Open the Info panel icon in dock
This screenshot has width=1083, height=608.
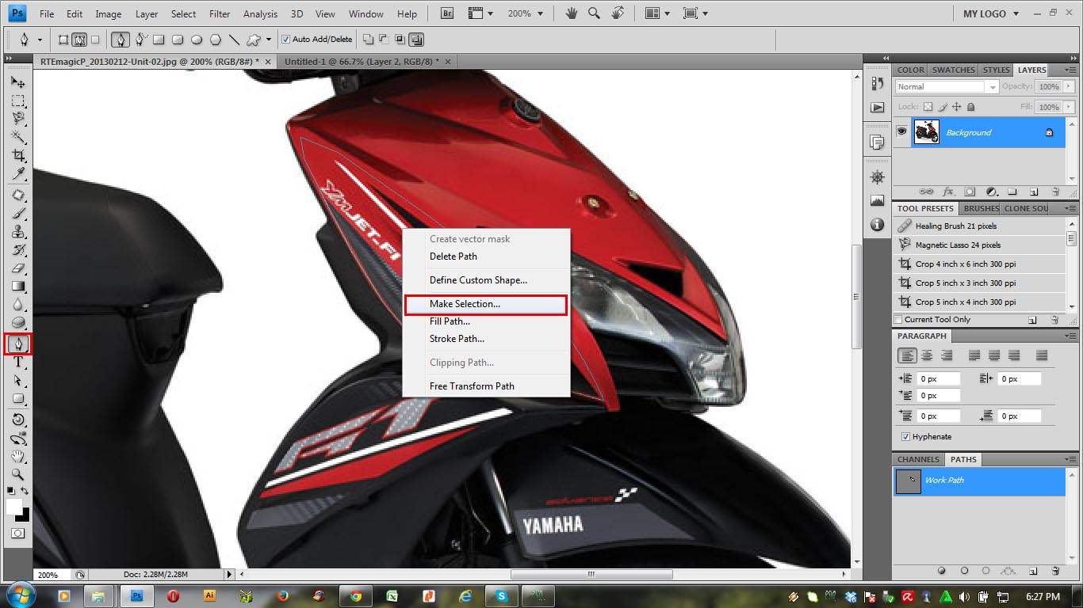(877, 224)
